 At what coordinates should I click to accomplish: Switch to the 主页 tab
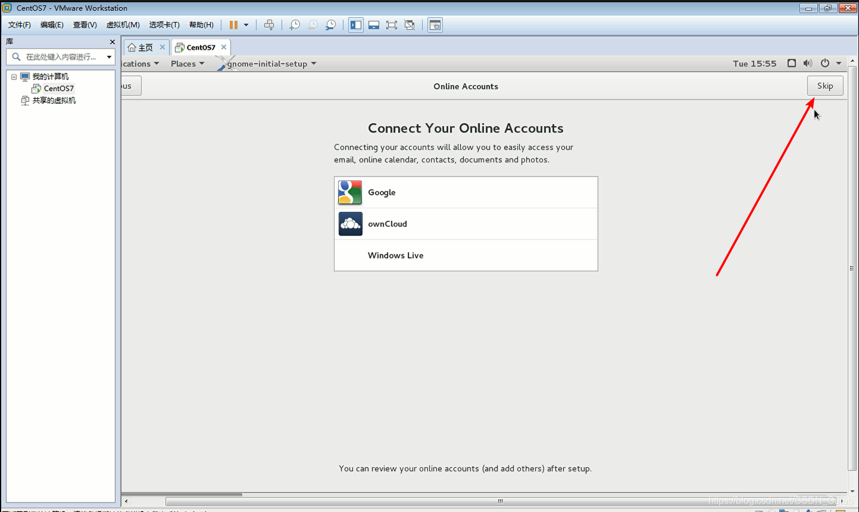click(x=146, y=47)
